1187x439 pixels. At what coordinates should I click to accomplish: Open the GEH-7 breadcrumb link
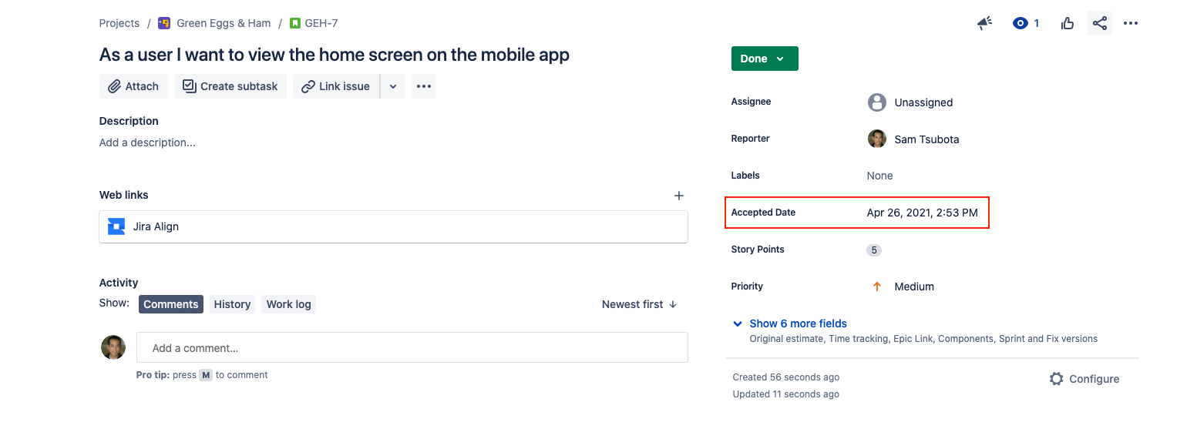tap(321, 23)
